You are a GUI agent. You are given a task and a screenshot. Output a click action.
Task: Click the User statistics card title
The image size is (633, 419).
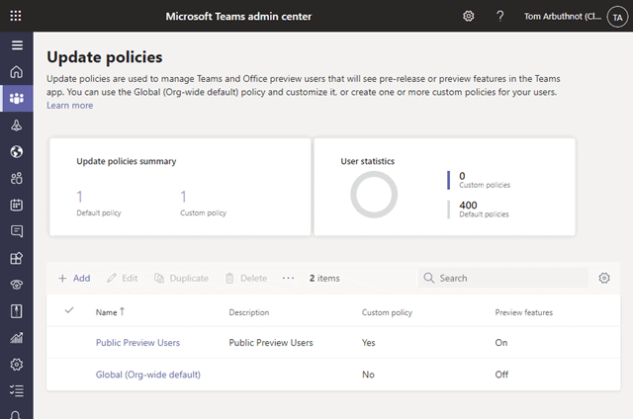[x=367, y=161]
